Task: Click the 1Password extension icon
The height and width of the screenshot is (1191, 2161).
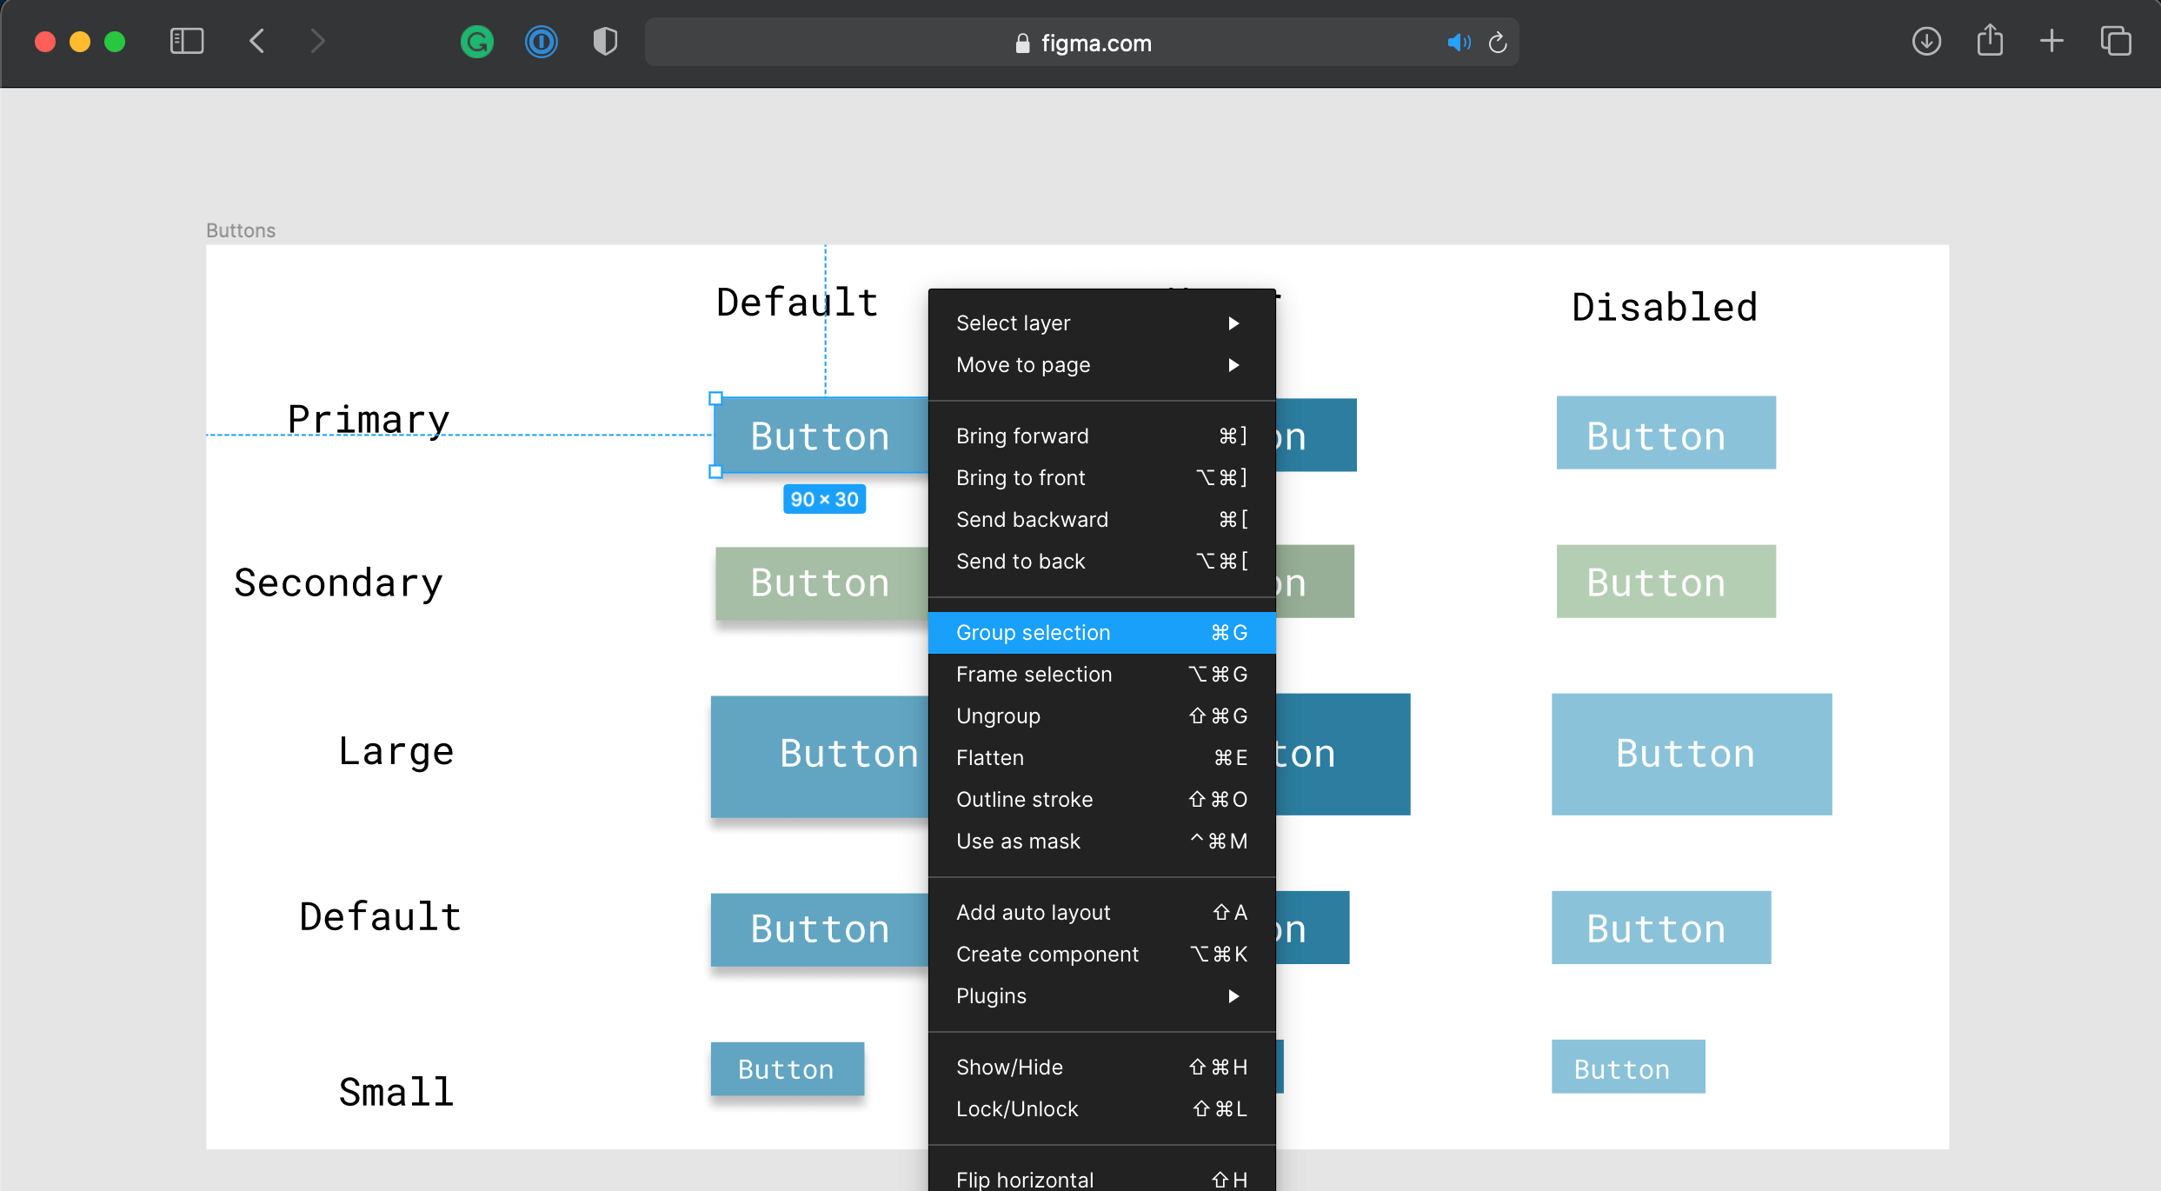Action: tap(541, 41)
